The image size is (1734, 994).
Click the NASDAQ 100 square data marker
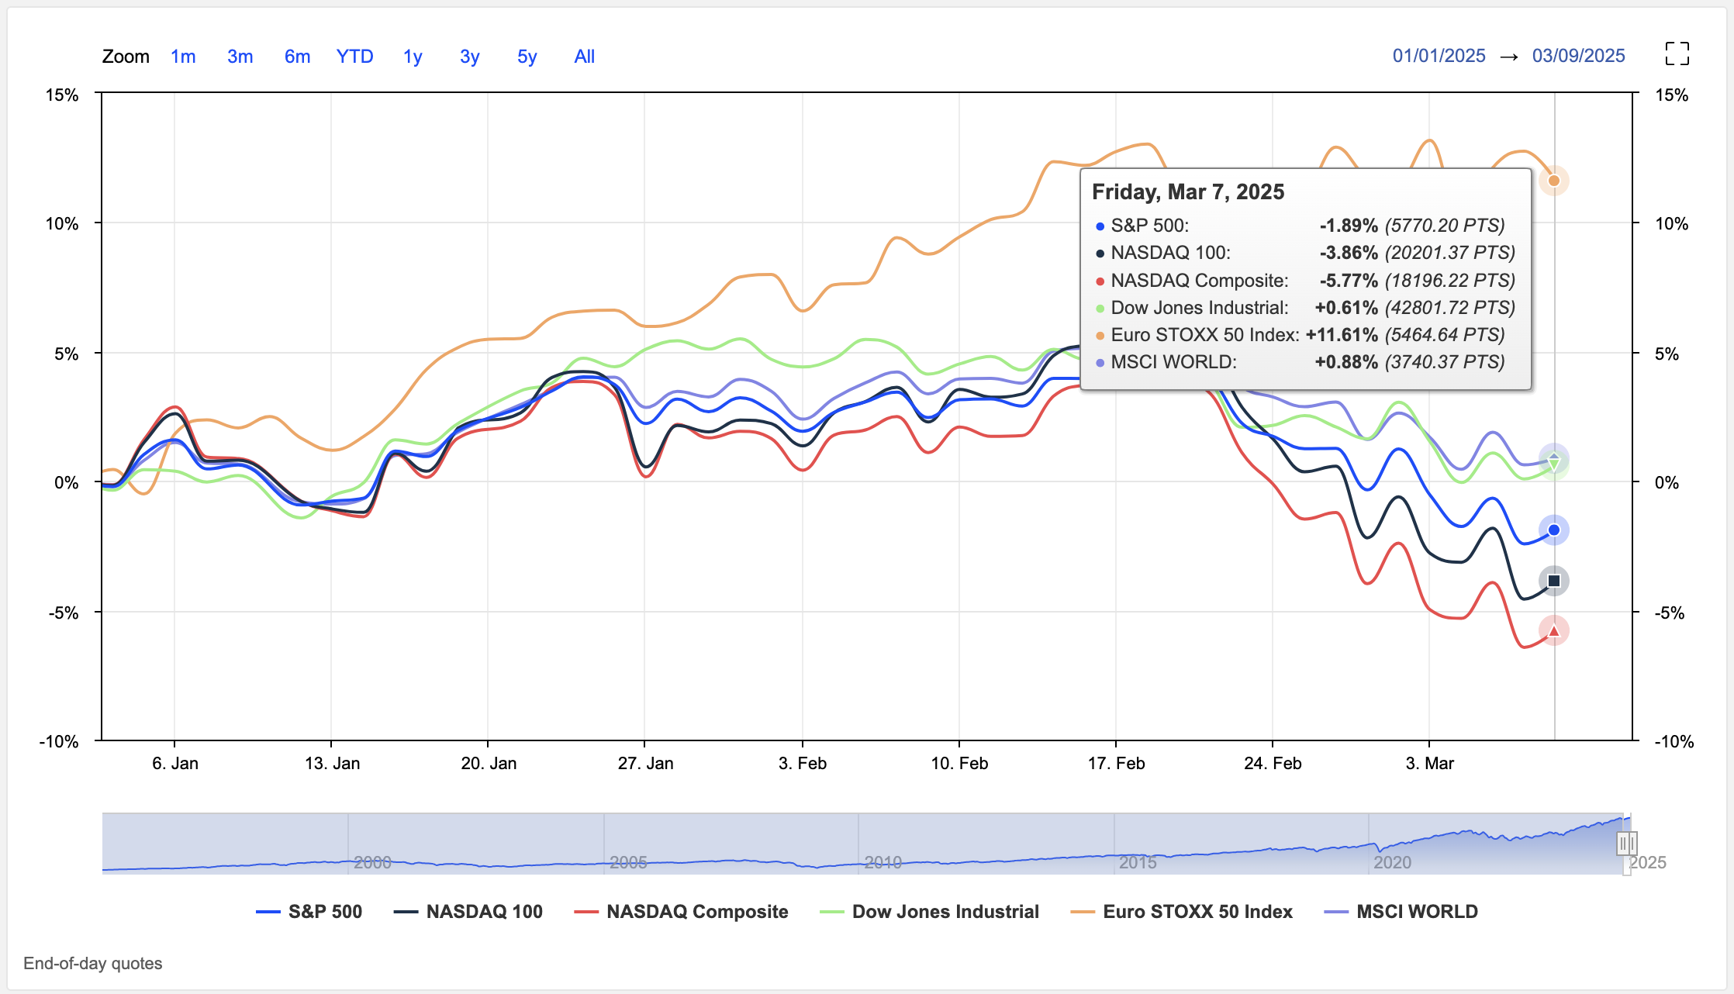point(1553,581)
